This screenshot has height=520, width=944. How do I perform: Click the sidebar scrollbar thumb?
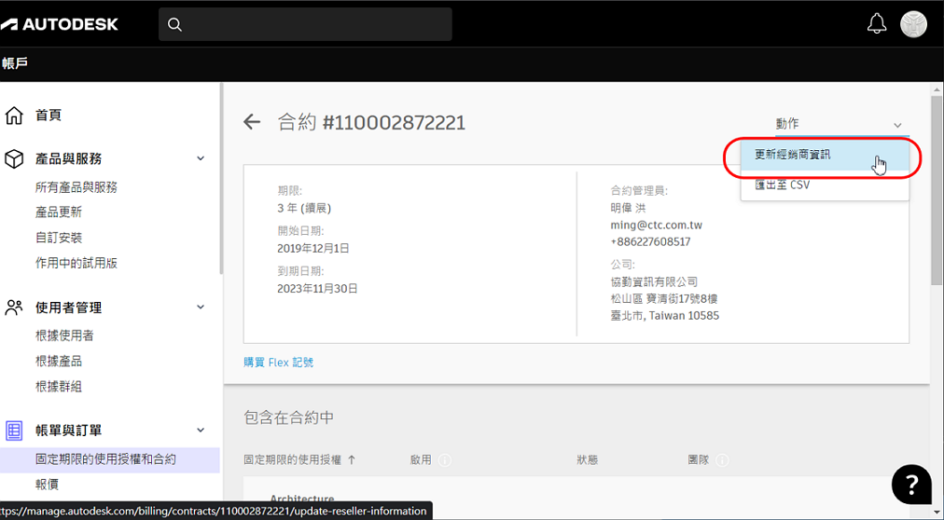[x=221, y=178]
